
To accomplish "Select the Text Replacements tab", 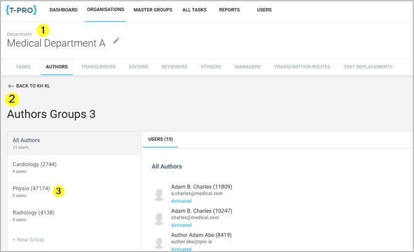I will tap(368, 67).
